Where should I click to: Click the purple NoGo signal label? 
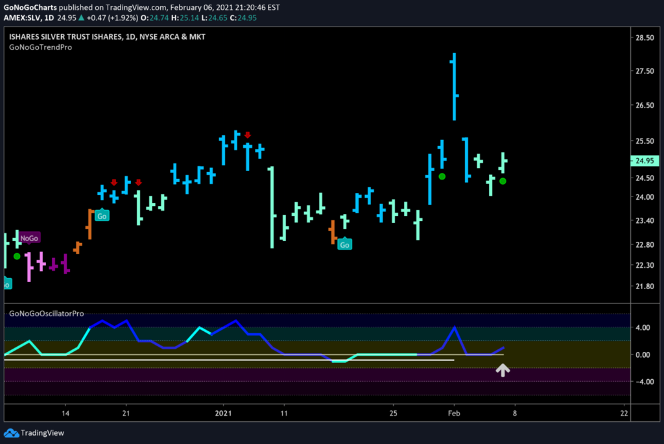[x=29, y=239]
